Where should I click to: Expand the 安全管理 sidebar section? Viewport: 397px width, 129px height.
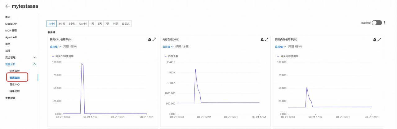pyautogui.click(x=34, y=57)
